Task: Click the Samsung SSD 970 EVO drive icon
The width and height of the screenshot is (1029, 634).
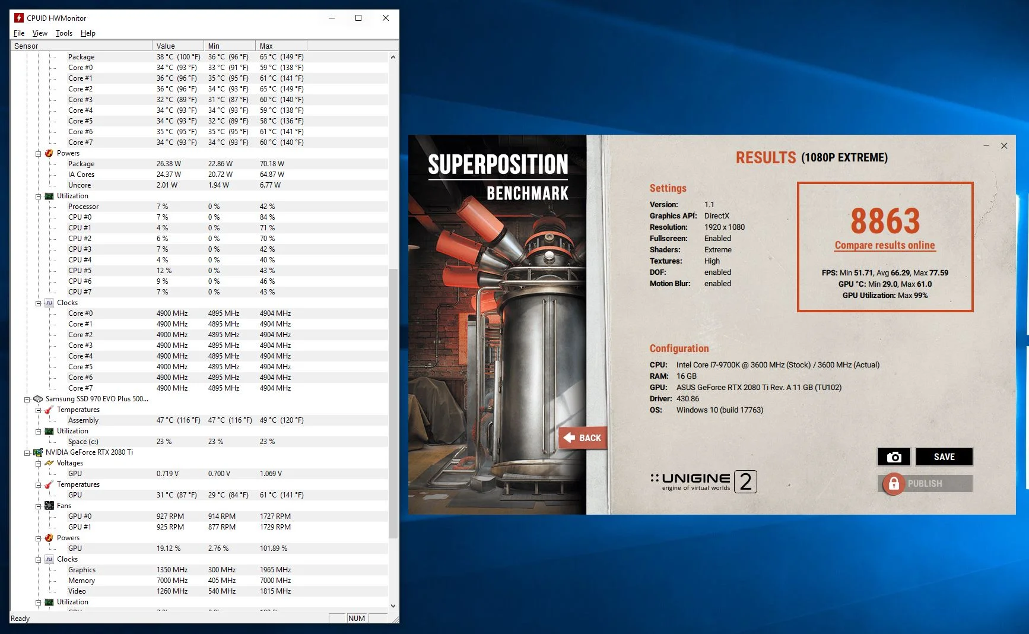Action: (x=38, y=399)
